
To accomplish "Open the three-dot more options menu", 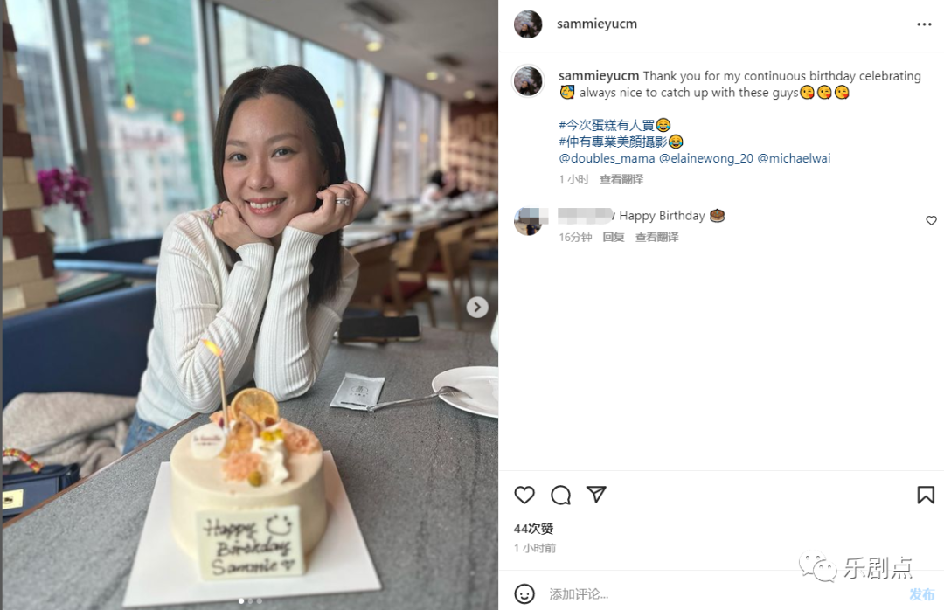I will pos(924,24).
